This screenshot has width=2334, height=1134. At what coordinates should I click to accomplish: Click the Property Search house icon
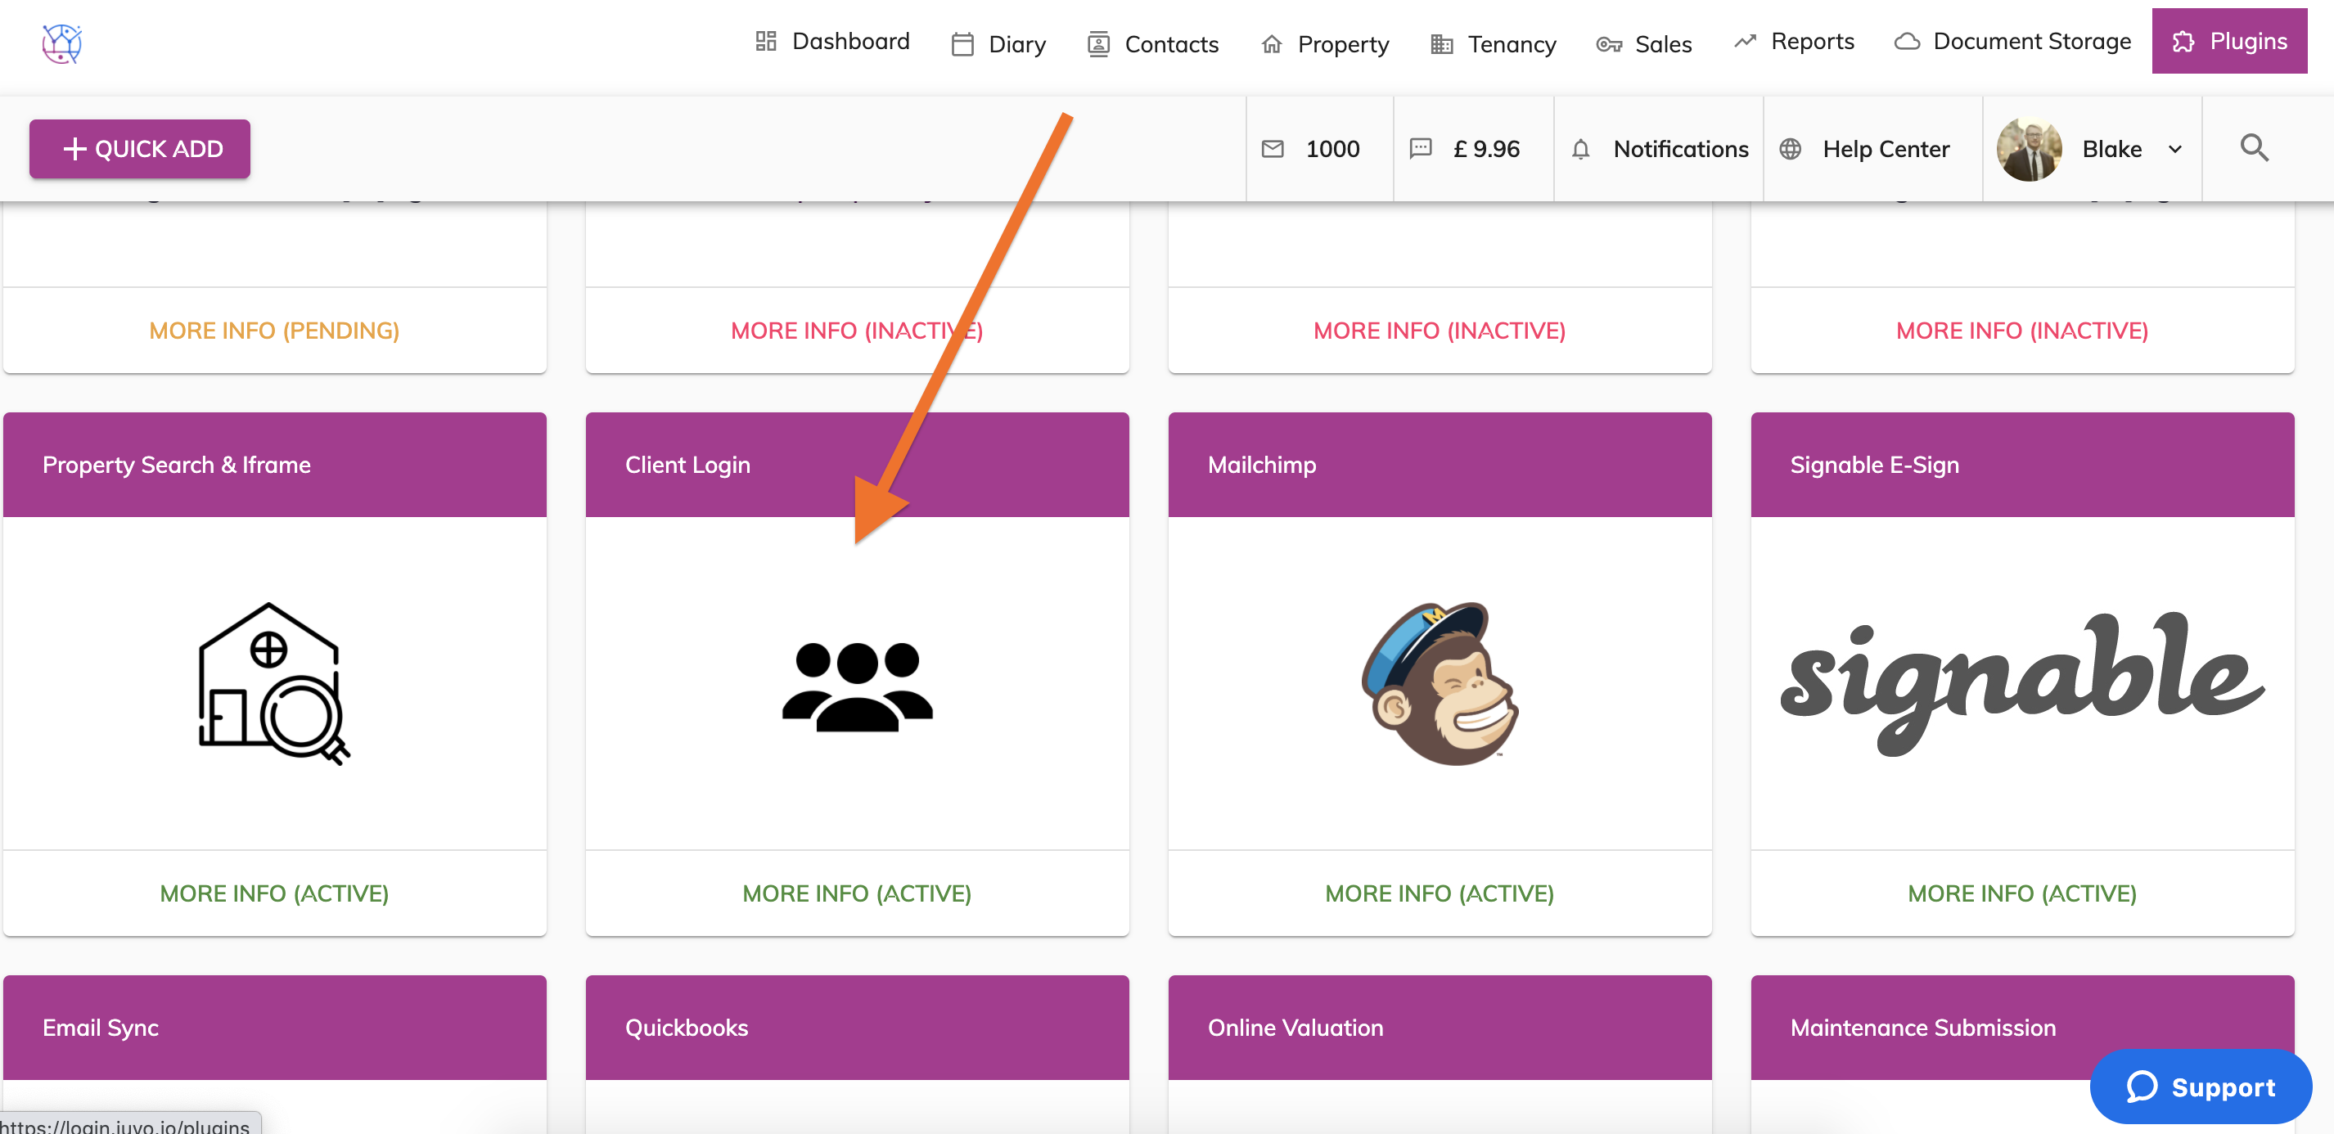(273, 683)
